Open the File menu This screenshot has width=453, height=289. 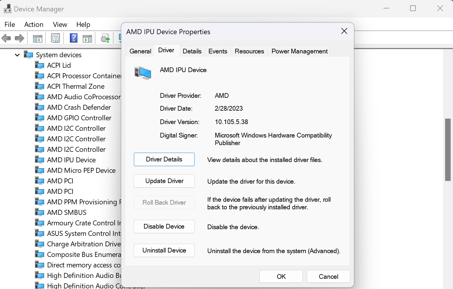(10, 25)
